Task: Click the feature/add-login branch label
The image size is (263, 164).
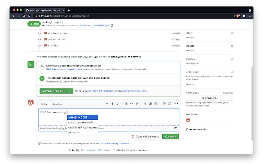Action: [x=101, y=26]
